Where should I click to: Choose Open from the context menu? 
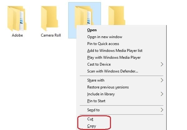pos(92,30)
